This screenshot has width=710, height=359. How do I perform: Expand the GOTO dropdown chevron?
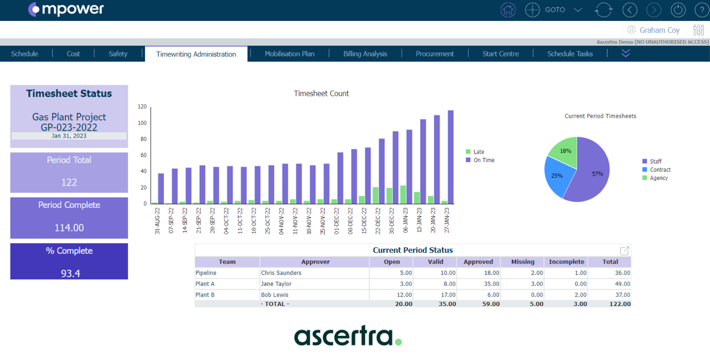coord(578,10)
